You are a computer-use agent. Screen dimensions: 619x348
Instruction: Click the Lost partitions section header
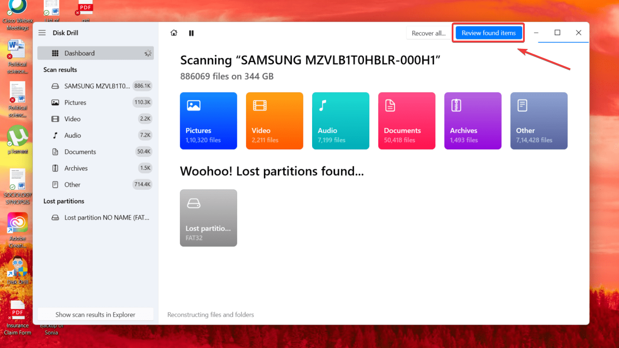64,201
